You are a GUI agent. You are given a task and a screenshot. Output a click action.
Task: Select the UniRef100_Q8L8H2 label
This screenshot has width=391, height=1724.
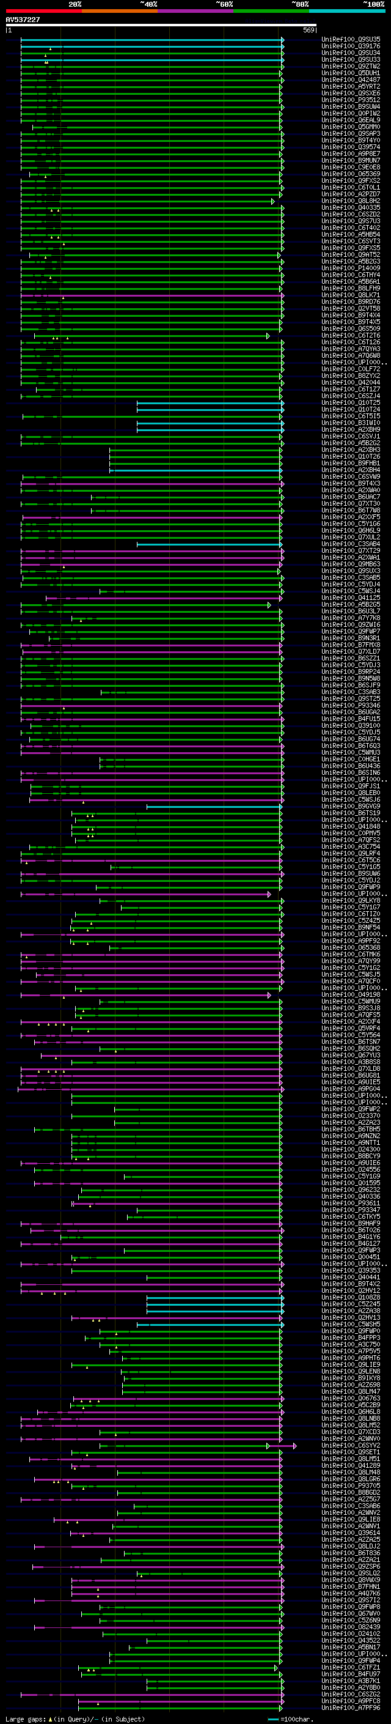point(351,201)
